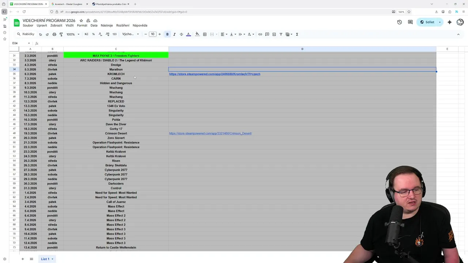The image size is (468, 263).
Task: Open the Google Sheets home icon
Action: pos(17,23)
